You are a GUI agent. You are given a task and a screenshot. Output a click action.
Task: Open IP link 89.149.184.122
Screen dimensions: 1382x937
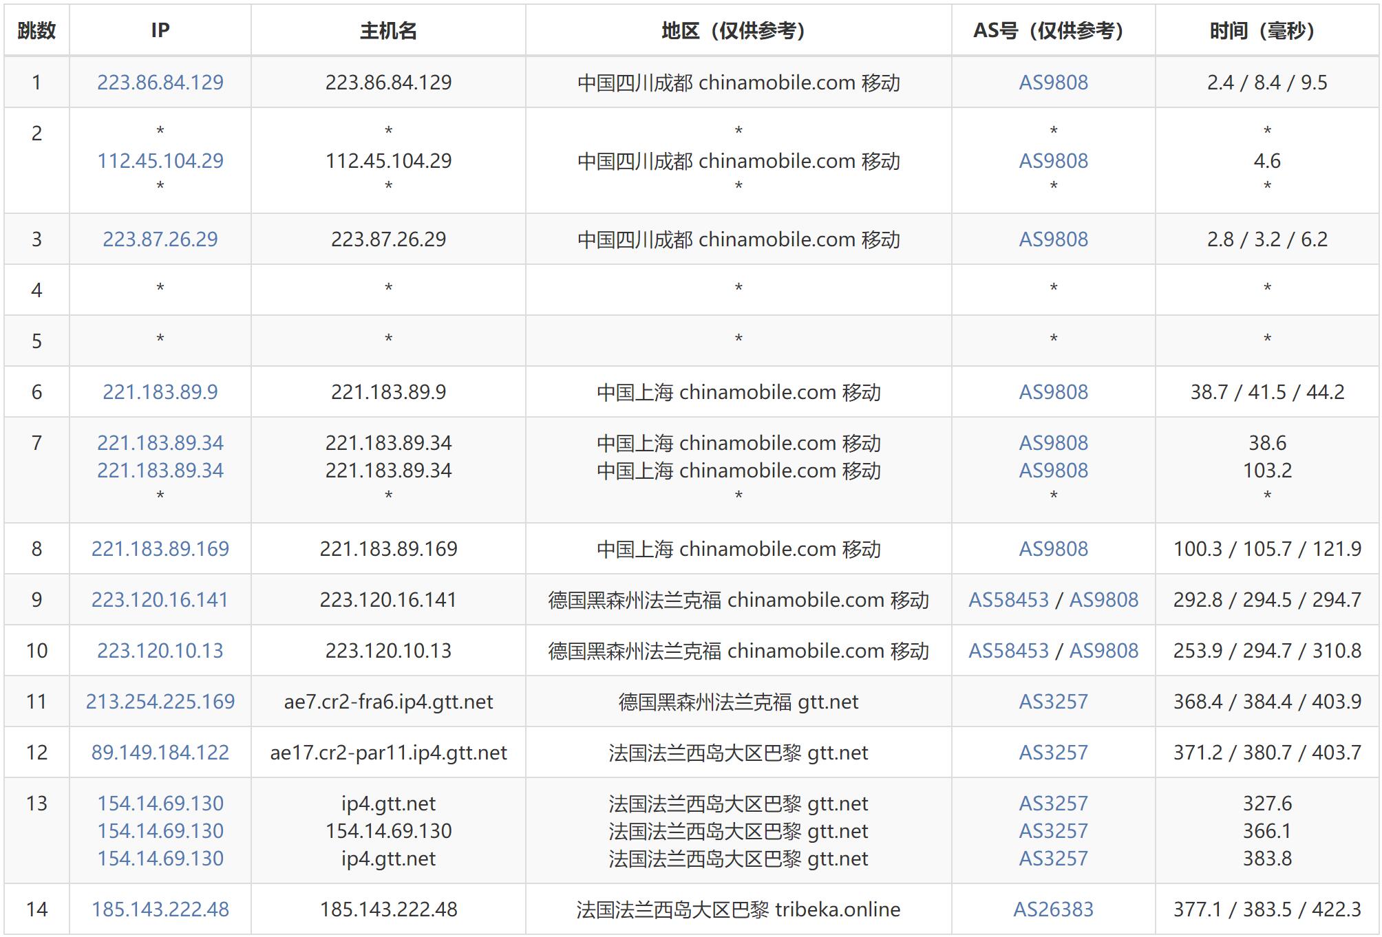tap(160, 753)
